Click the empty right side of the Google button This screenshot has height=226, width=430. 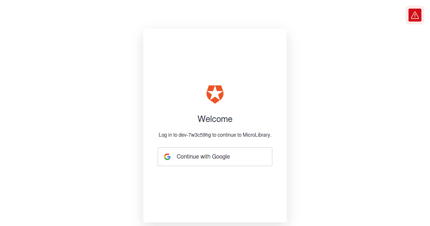254,157
